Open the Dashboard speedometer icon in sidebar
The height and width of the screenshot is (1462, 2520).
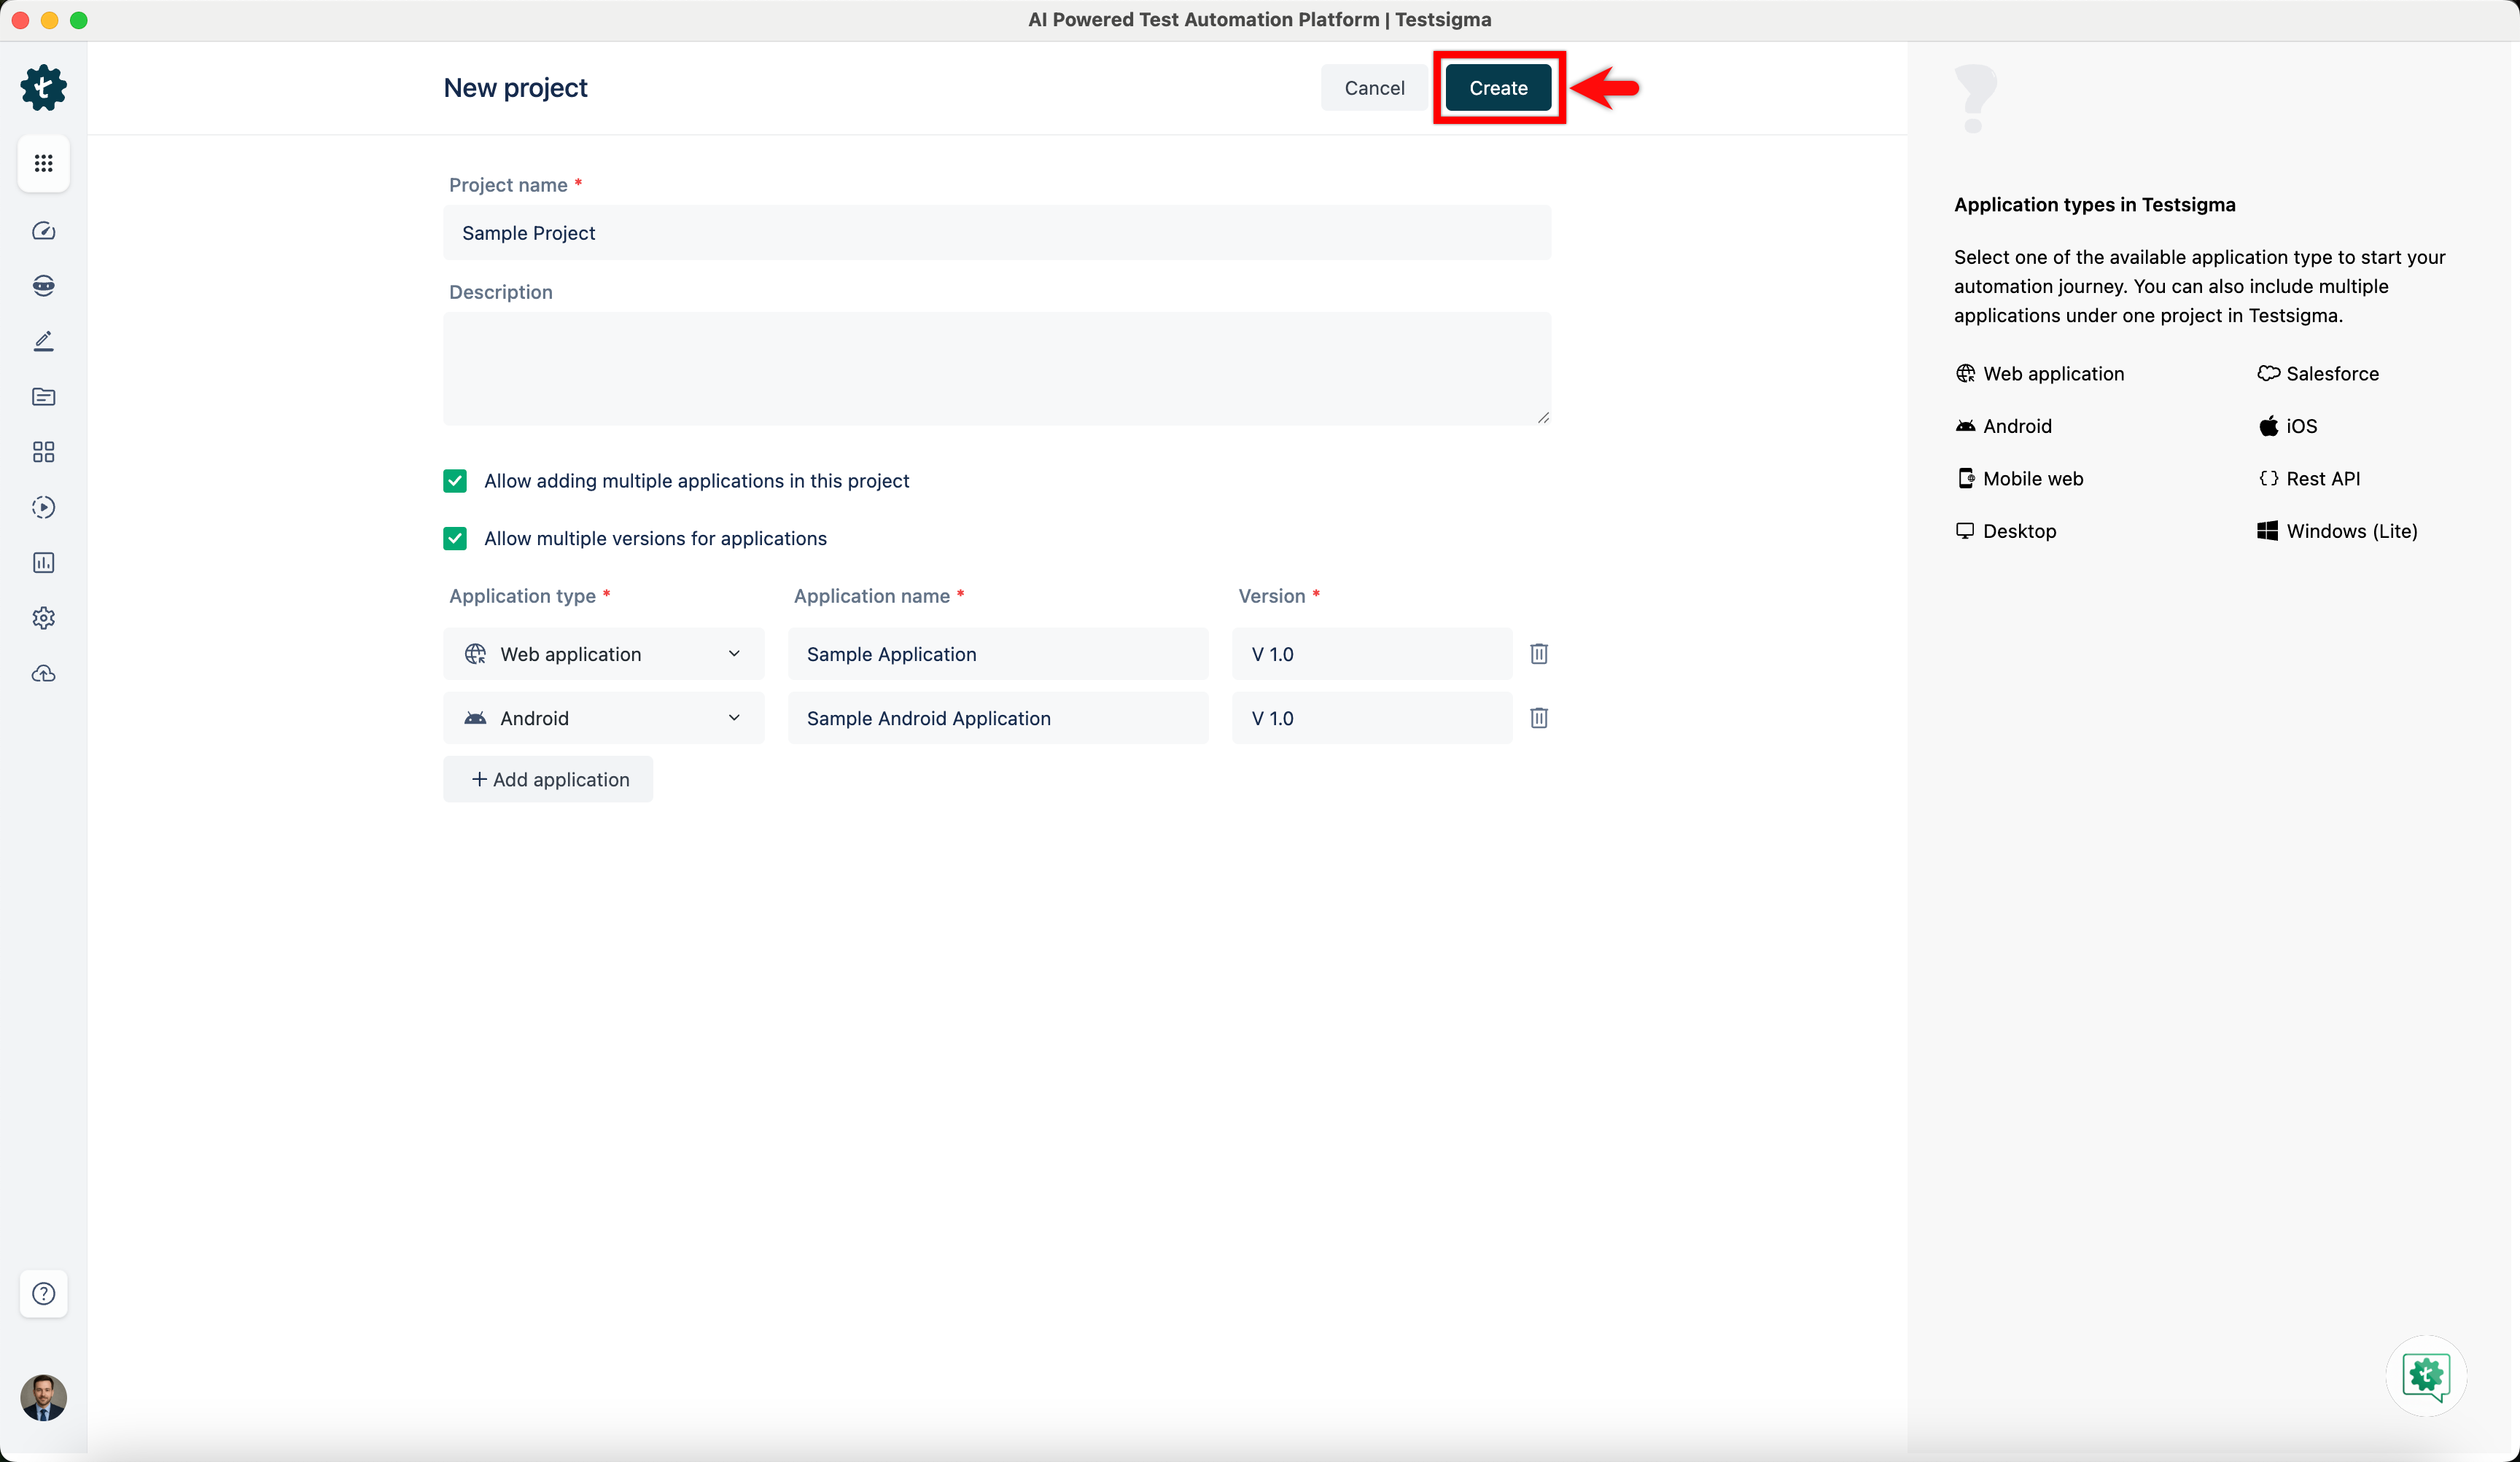[43, 230]
